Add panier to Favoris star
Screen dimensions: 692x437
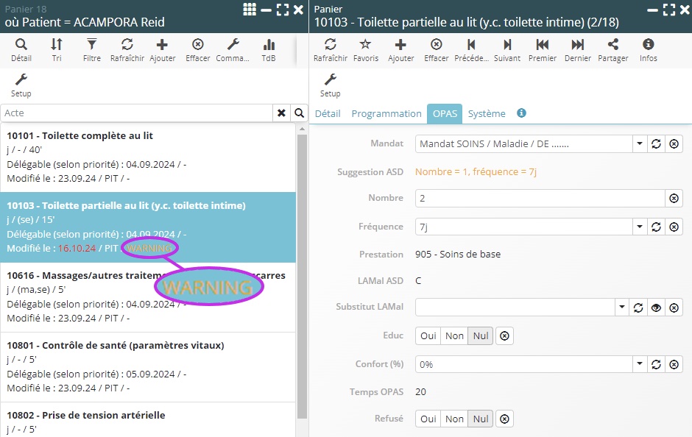click(365, 49)
